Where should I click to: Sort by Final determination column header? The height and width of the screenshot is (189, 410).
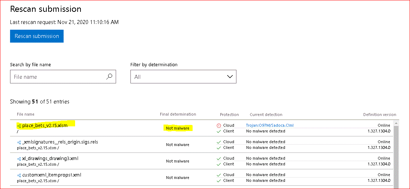pos(178,115)
